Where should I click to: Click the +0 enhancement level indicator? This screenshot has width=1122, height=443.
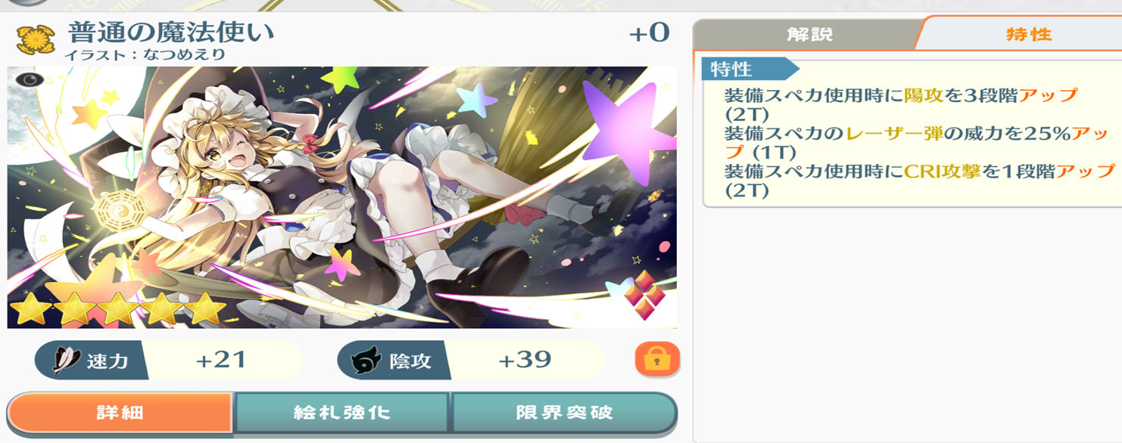click(649, 33)
